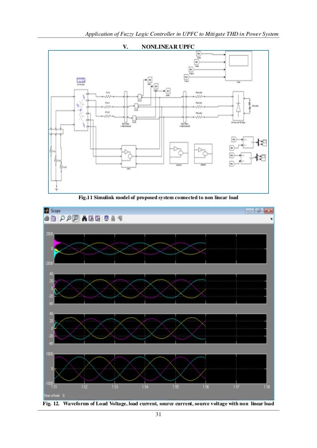Click the dock arrow at the toolbar's right end
This screenshot has height=448, width=317.
[x=271, y=219]
